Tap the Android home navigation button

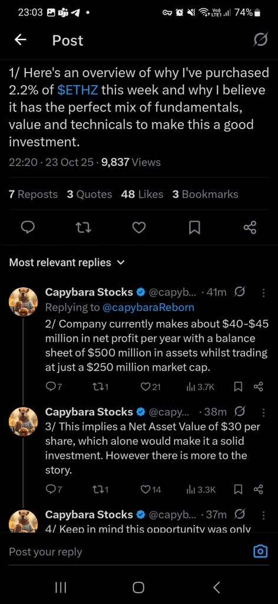[x=139, y=587]
